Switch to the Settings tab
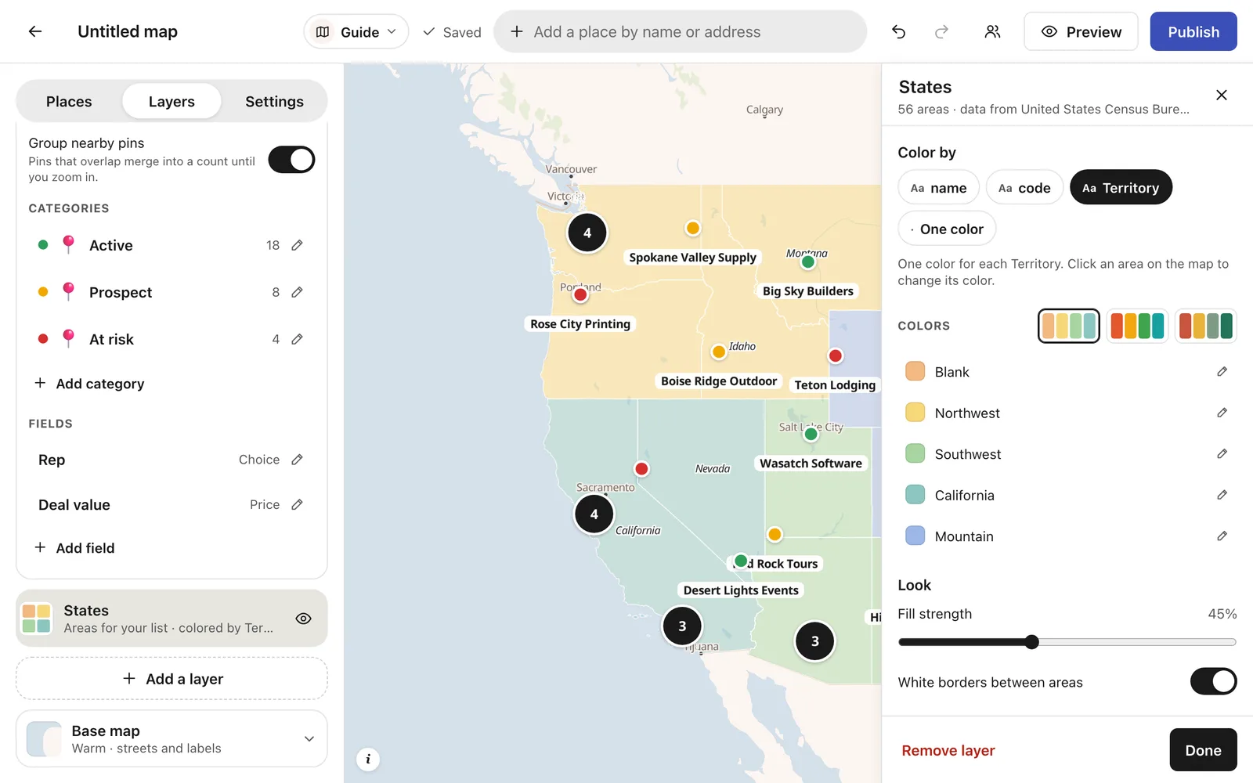The image size is (1253, 783). [274, 101]
